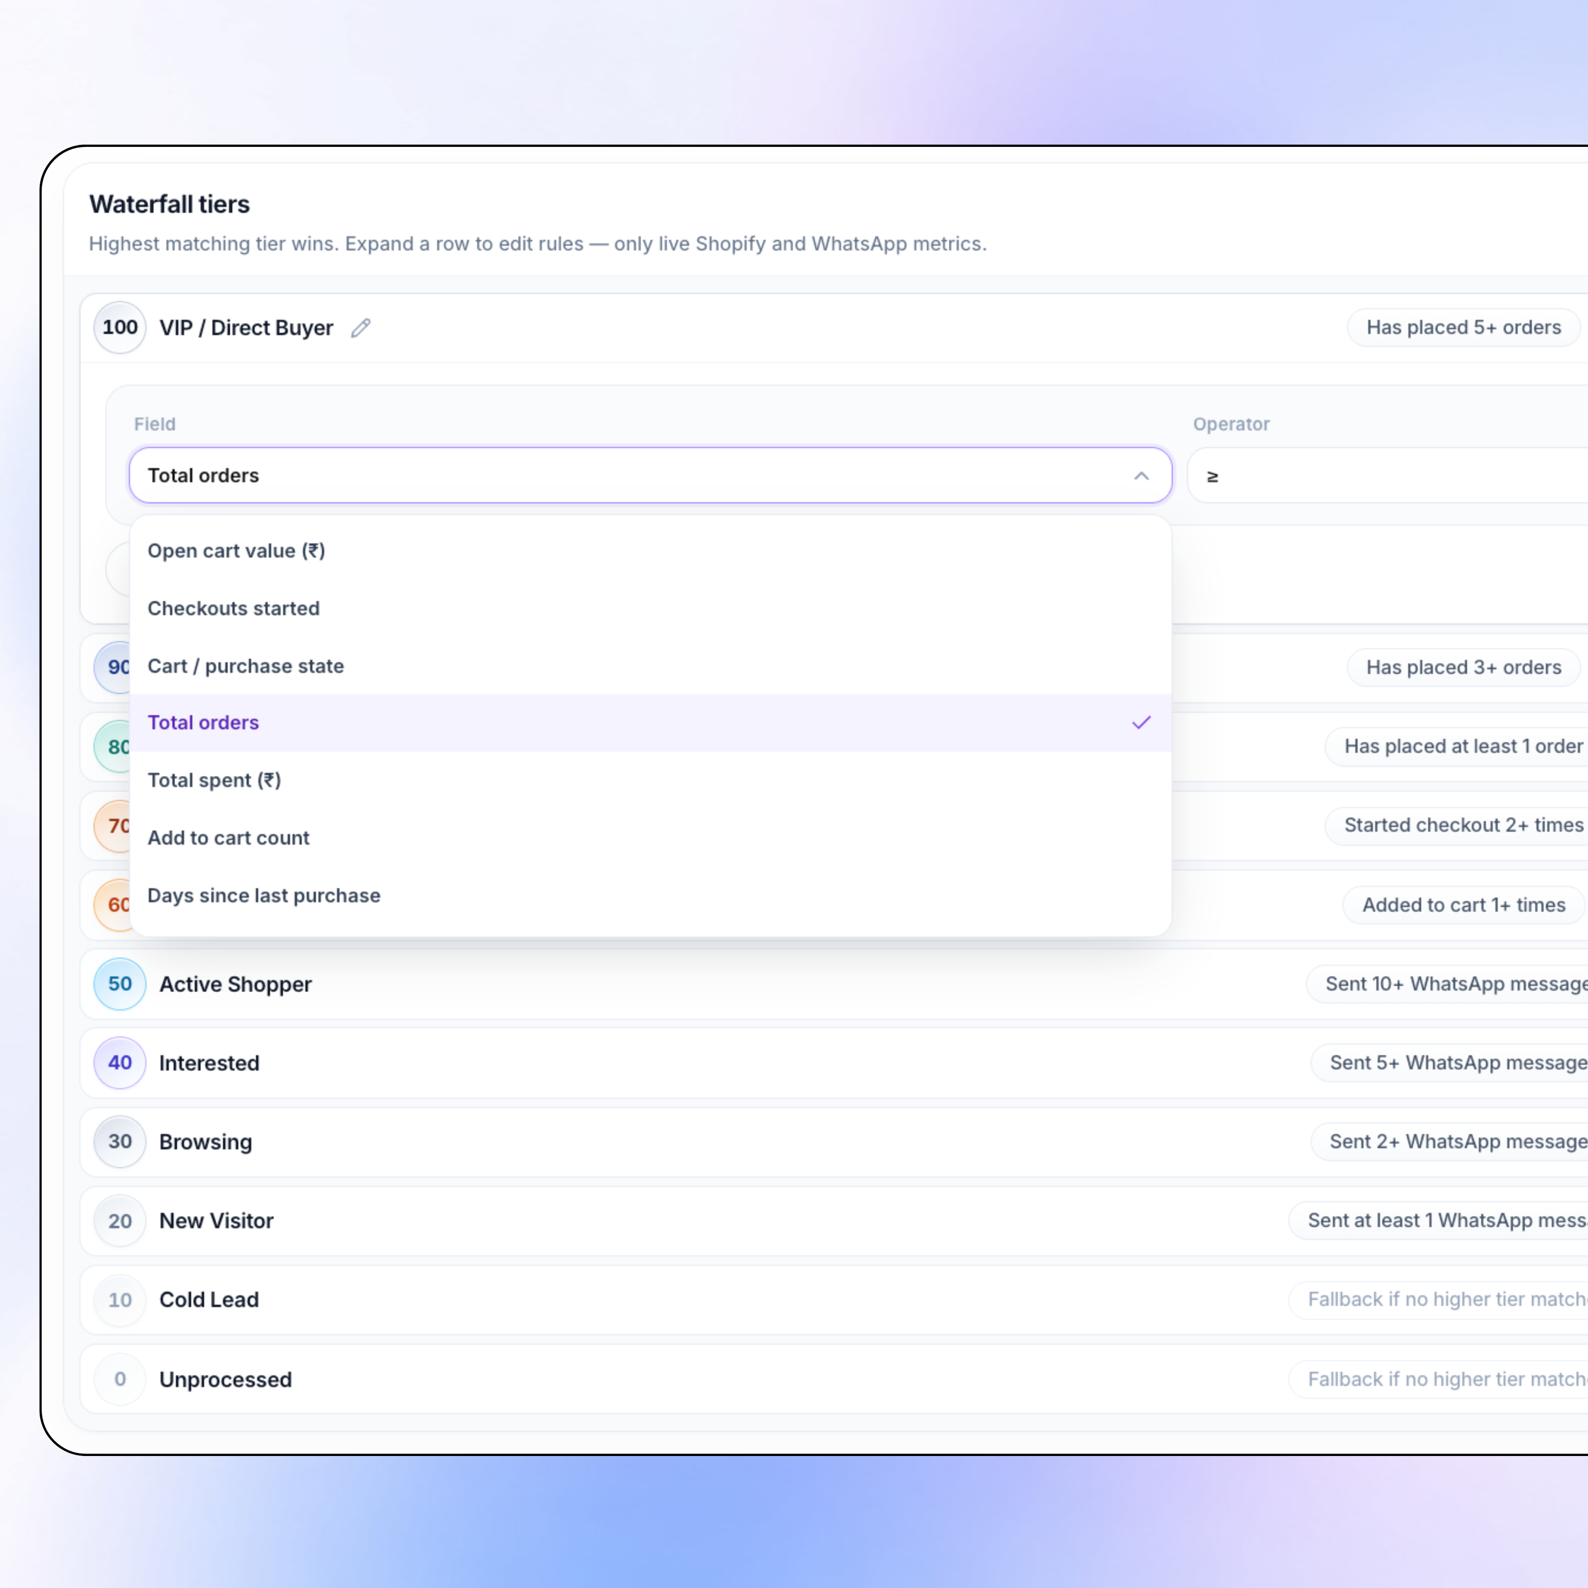Screen dimensions: 1588x1588
Task: Click the 20 score badge
Action: pos(120,1221)
